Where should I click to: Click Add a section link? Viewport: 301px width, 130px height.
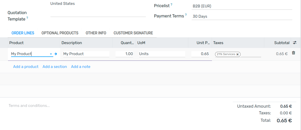pos(55,67)
